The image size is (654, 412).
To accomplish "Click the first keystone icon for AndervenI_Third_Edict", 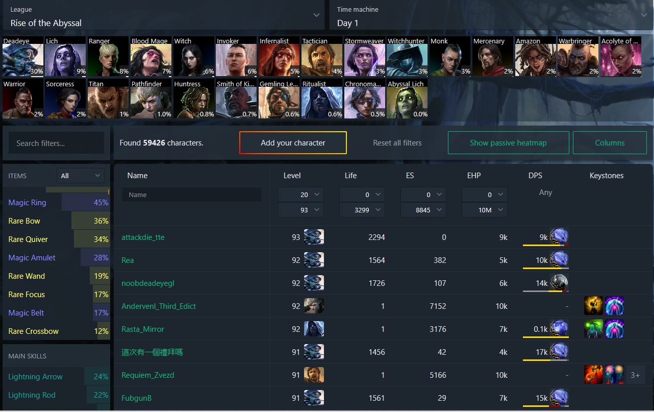I will [593, 306].
